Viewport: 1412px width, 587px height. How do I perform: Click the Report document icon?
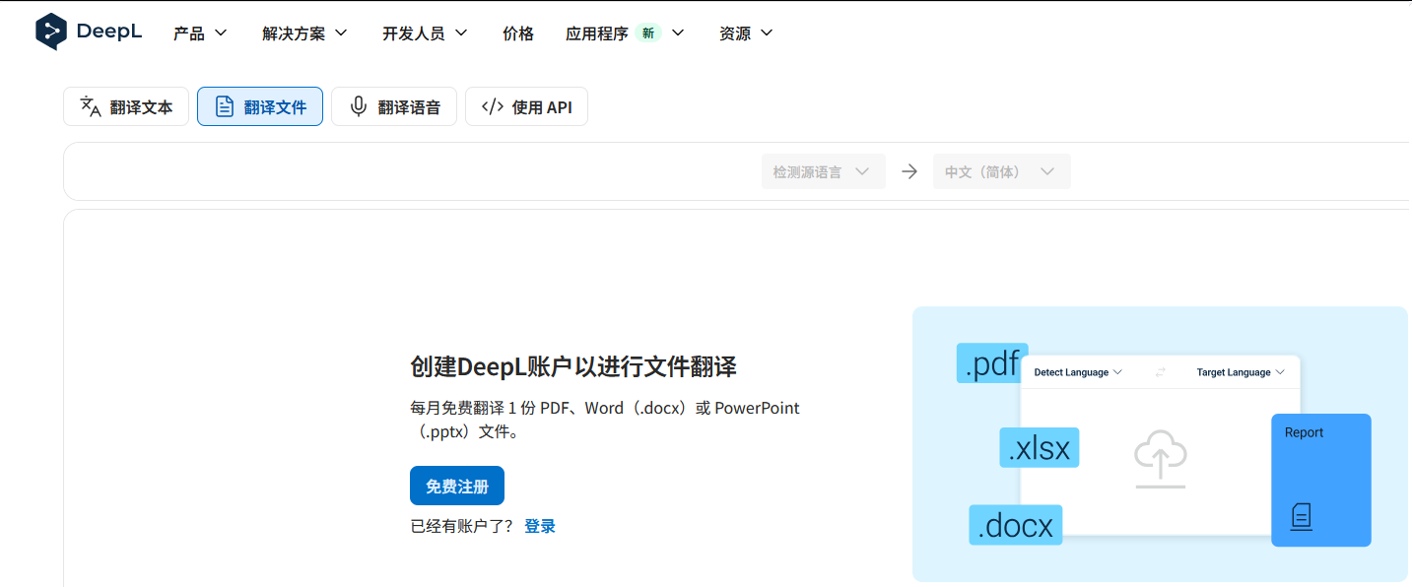pyautogui.click(x=1302, y=516)
